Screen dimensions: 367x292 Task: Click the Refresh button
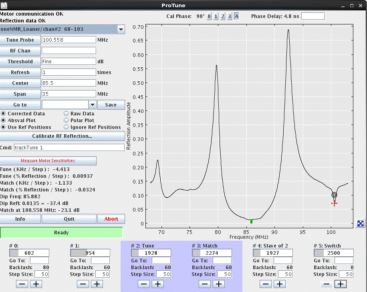(x=20, y=72)
